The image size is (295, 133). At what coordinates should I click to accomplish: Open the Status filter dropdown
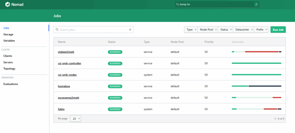point(226,30)
